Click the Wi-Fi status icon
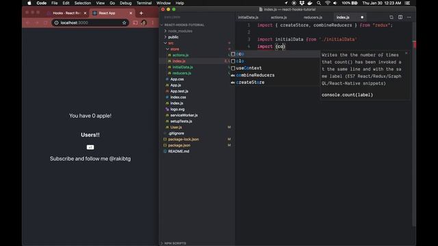438x246 pixels. click(327, 3)
